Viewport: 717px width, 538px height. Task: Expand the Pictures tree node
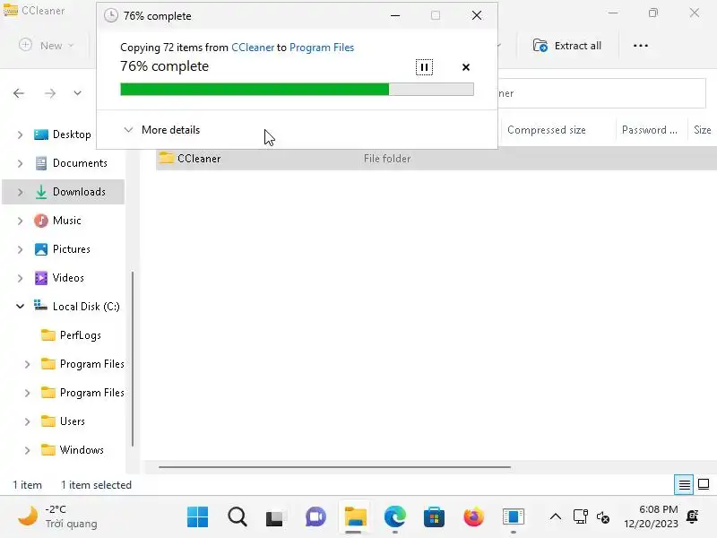[x=20, y=249]
